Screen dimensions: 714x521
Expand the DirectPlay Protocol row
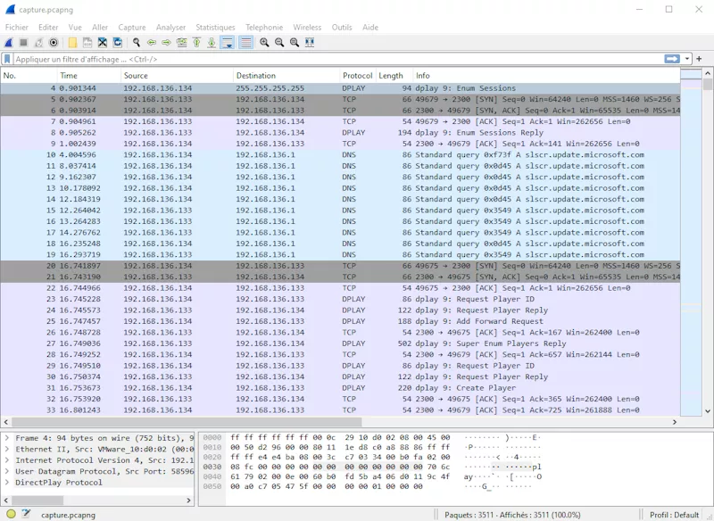[7, 483]
